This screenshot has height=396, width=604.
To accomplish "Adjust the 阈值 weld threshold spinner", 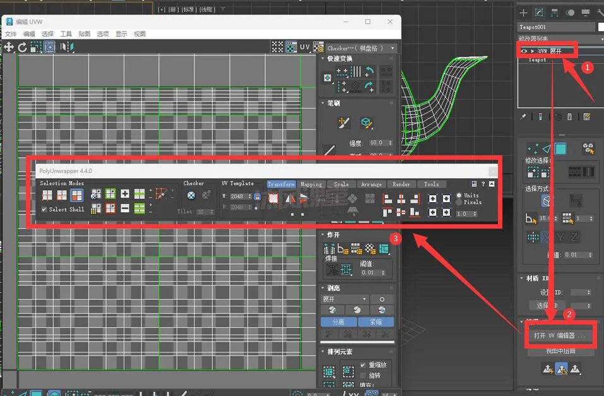I will 383,273.
